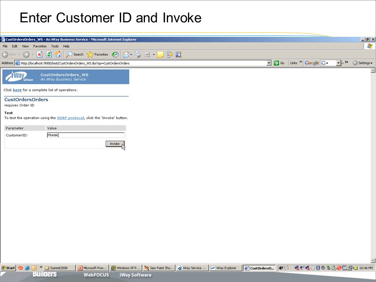
Task: Click the CustOrdersOrders operation heading
Action: [x=26, y=99]
